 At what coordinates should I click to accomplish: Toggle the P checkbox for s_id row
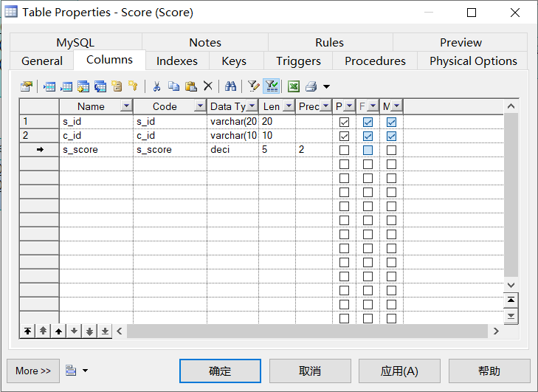coord(344,122)
